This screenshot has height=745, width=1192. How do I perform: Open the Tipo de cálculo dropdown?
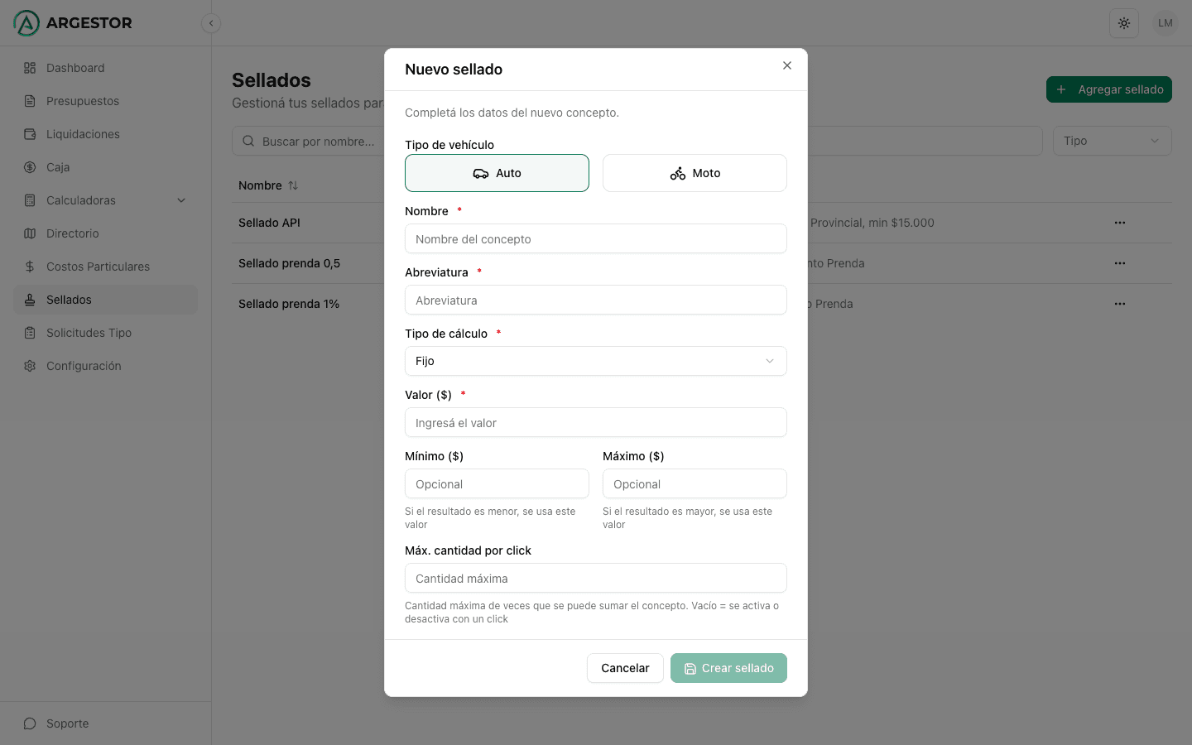coord(595,361)
